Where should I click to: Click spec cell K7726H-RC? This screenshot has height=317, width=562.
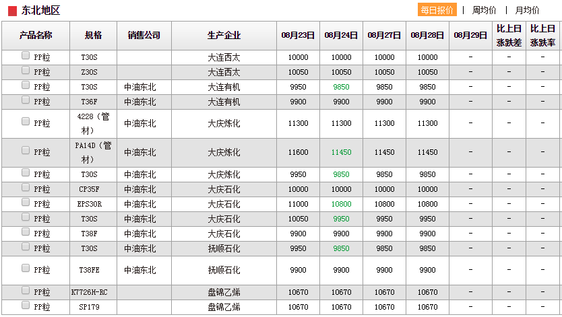click(89, 292)
